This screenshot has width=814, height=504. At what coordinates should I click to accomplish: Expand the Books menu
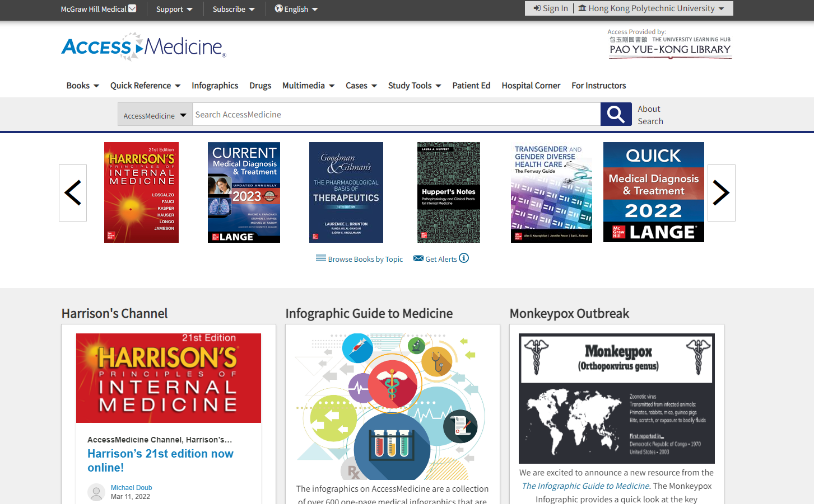pos(83,86)
